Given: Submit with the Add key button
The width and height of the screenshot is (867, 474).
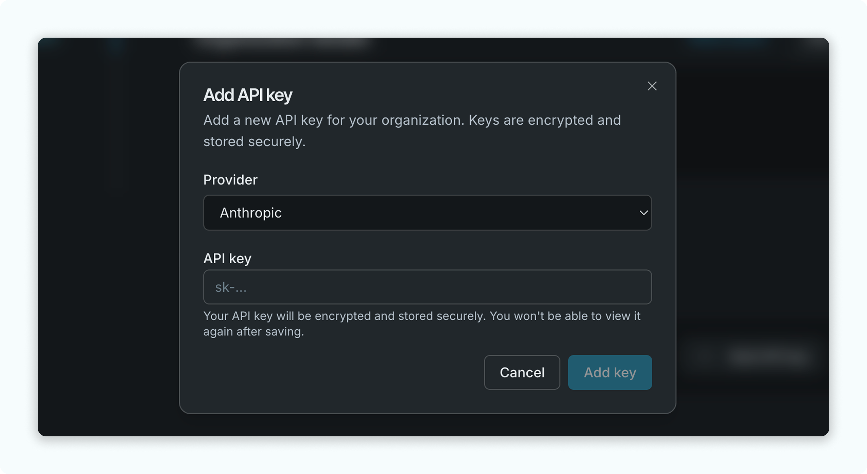Looking at the screenshot, I should 610,372.
